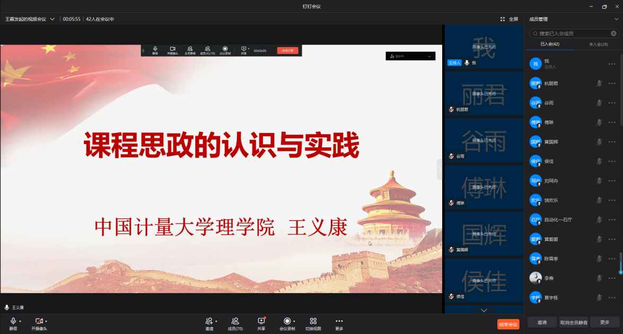The image size is (623, 334).
Task: Click mic icon for 自动化—石厅
Action: point(599,219)
